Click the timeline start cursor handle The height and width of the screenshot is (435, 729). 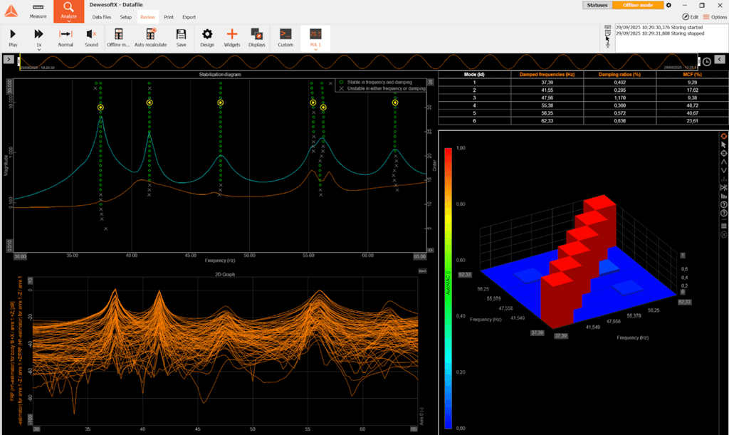point(19,61)
